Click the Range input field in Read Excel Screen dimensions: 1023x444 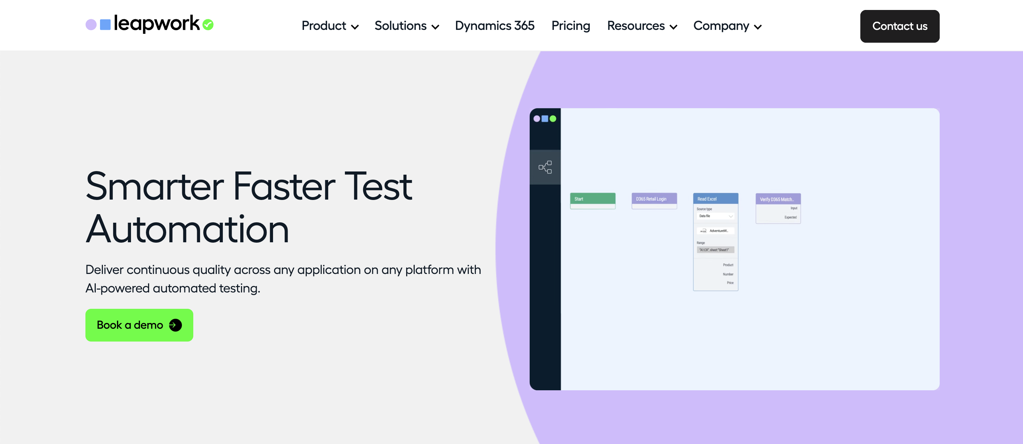click(715, 250)
